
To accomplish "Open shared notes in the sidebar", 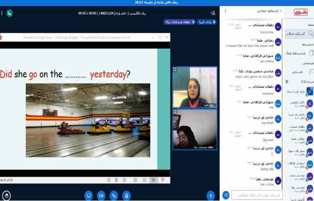I will (x=300, y=53).
